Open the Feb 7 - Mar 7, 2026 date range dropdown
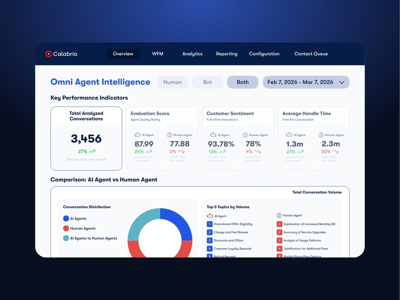This screenshot has height=300, width=400. coord(300,82)
